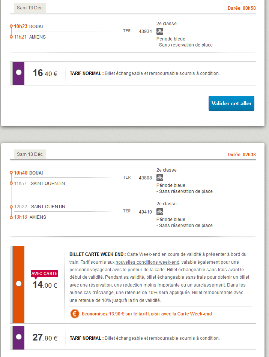The height and width of the screenshot is (357, 269).
Task: Click train number 43934
Action: tap(145, 31)
